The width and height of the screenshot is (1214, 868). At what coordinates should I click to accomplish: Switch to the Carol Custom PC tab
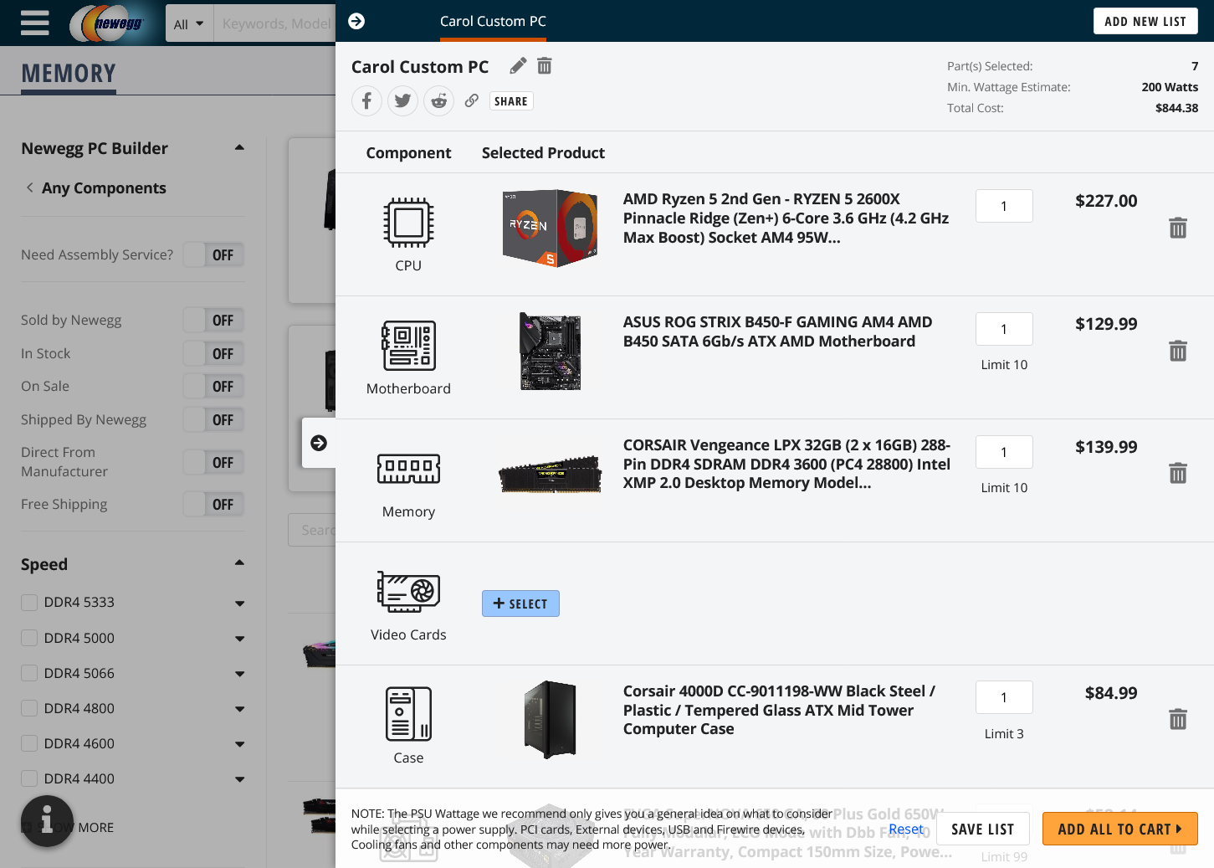493,22
